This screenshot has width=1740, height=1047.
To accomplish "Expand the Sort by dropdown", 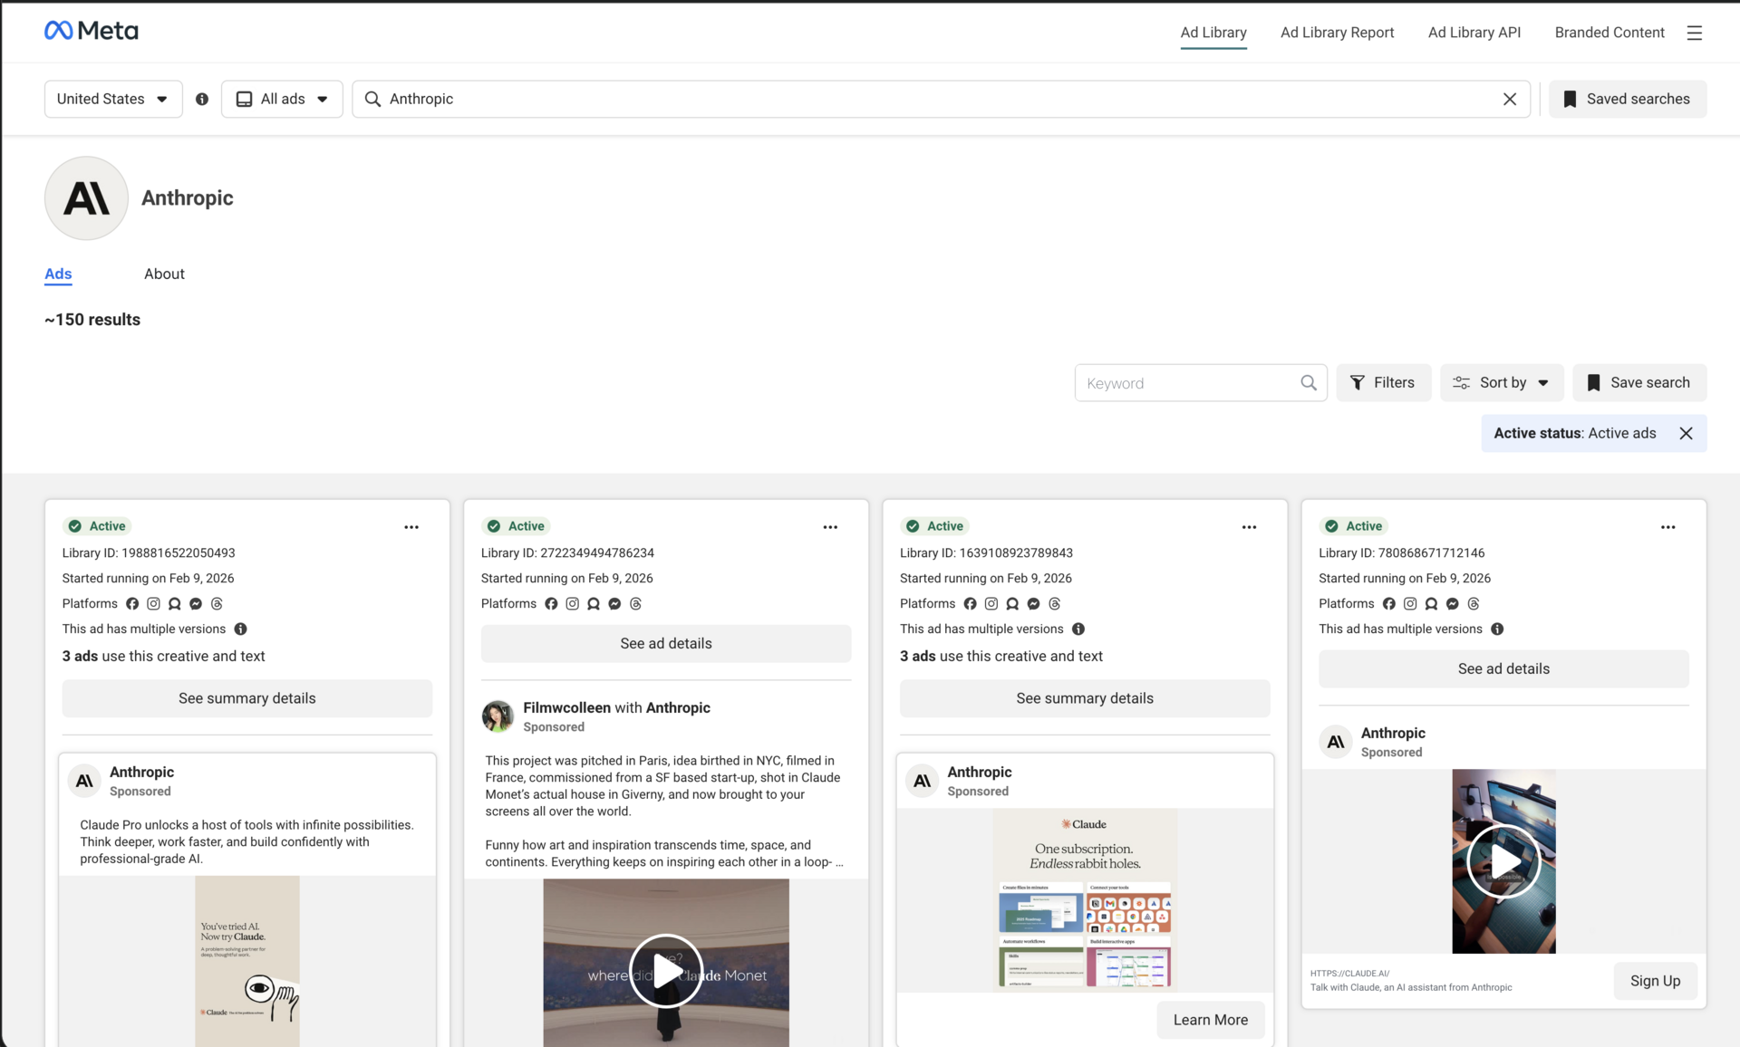I will 1502,383.
